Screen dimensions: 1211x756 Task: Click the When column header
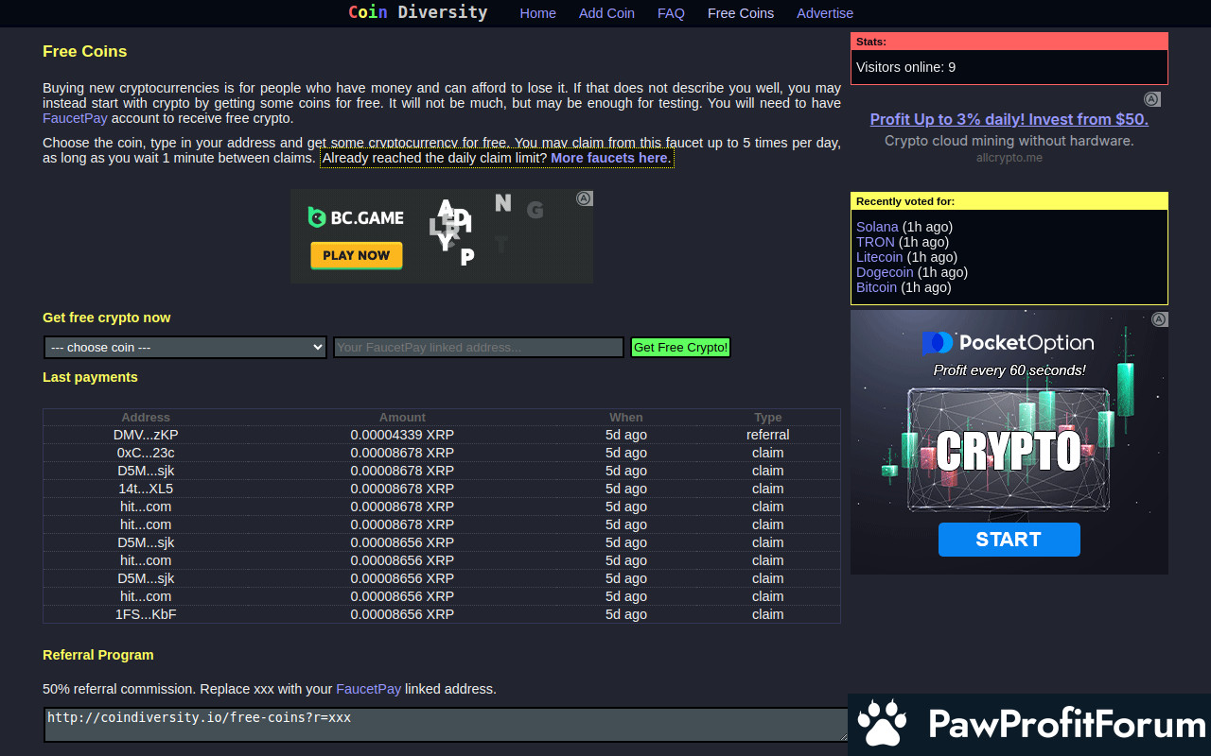(x=626, y=418)
